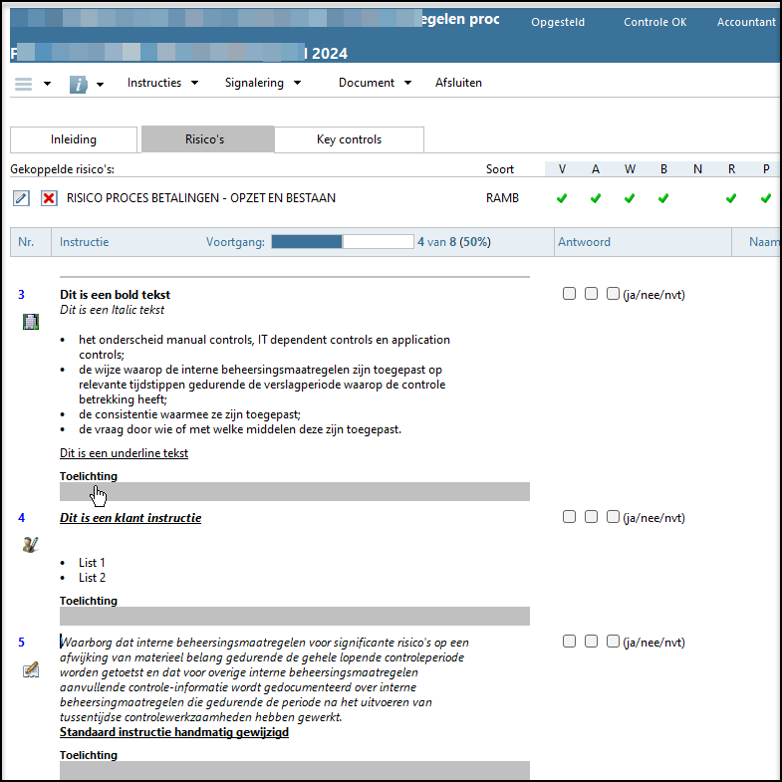This screenshot has width=782, height=782.
Task: Click the RAMB risk type value
Action: click(502, 198)
